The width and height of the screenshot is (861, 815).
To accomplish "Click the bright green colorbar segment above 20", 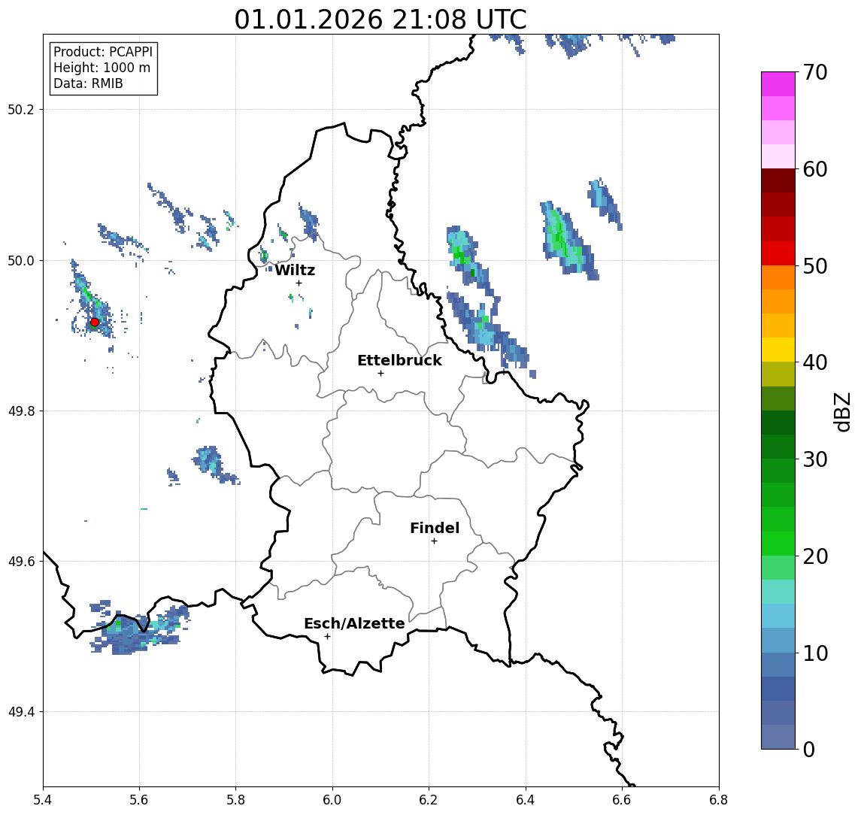I will [x=778, y=543].
